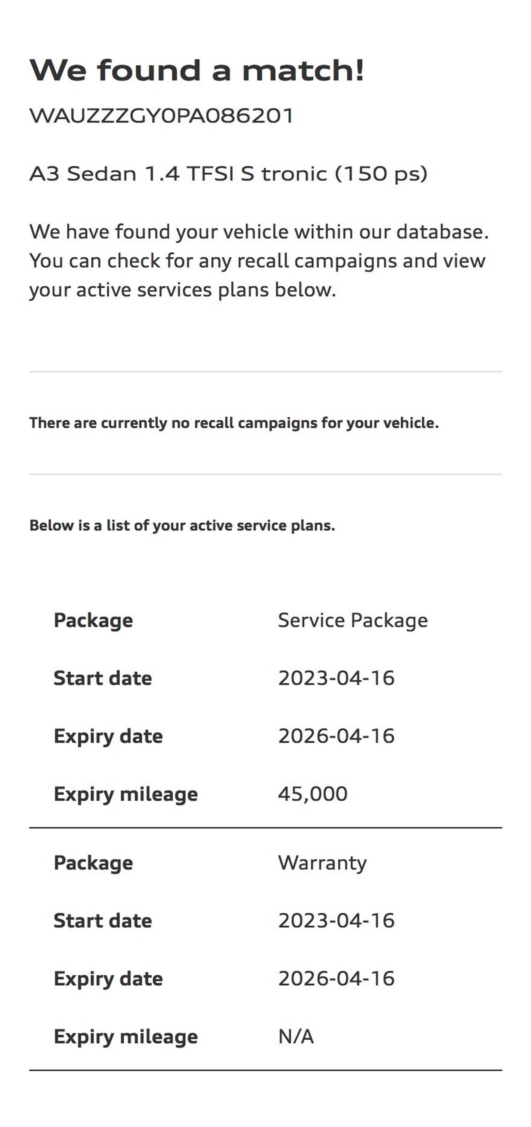Screen dimensions: 531x1127
Task: Click the Expiry mileage label next to N/A
Action: coord(126,1036)
